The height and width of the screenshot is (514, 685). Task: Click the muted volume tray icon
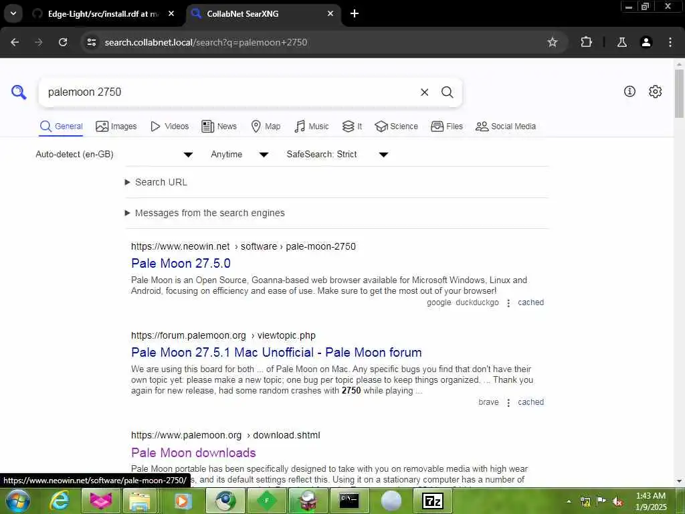point(617,502)
